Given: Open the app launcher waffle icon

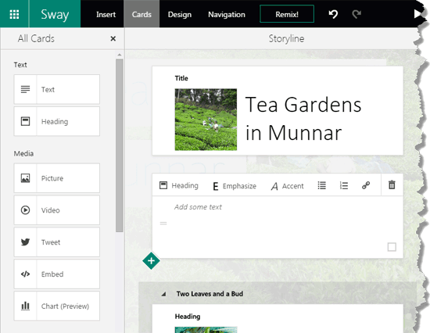Looking at the screenshot, I should tap(14, 14).
